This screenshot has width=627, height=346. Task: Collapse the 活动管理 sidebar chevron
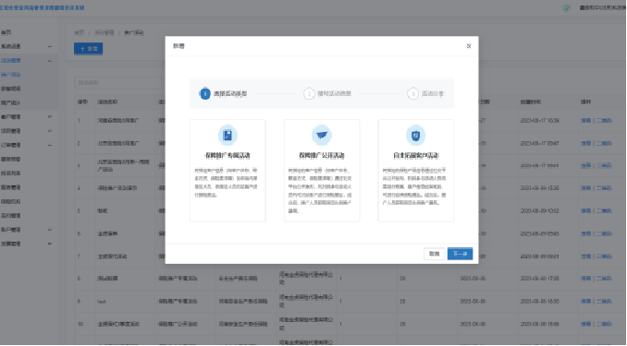click(x=50, y=61)
